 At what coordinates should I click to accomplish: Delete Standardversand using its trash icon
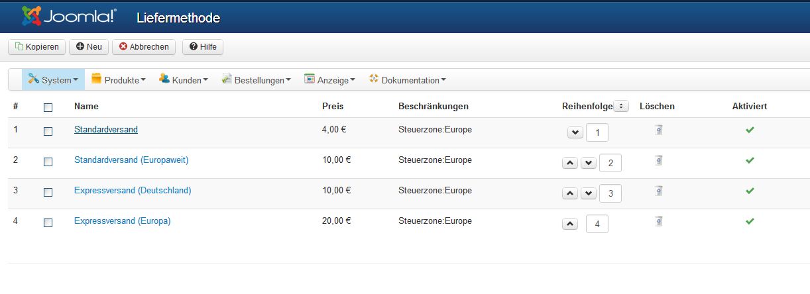tap(658, 130)
